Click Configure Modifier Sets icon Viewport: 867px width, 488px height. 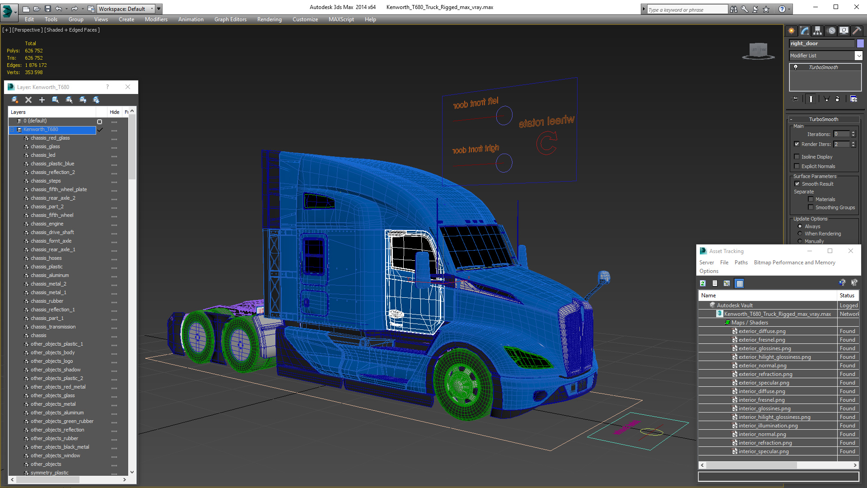pos(853,99)
